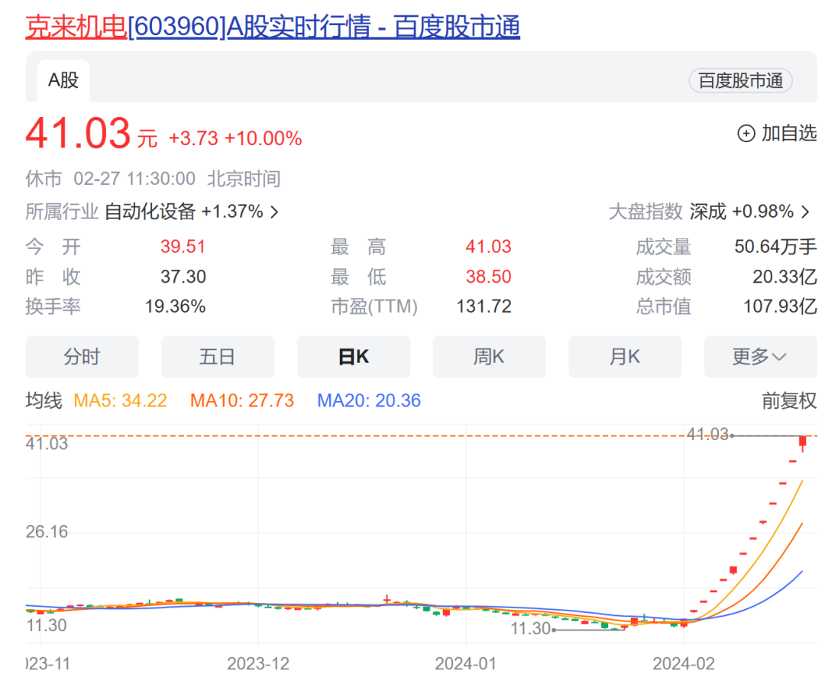Viewport: 825px width, 674px height.
Task: Click the 2024-02 date axis label
Action: (x=684, y=663)
